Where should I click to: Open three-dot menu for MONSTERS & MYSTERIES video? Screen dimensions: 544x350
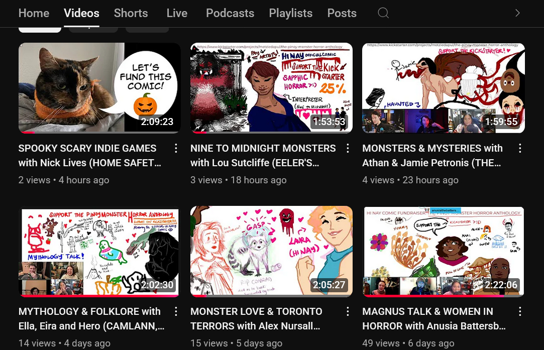520,148
